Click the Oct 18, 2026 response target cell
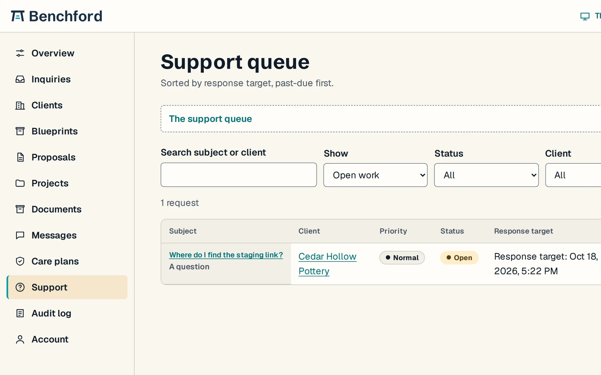Viewport: 601px width, 375px height. tap(546, 264)
